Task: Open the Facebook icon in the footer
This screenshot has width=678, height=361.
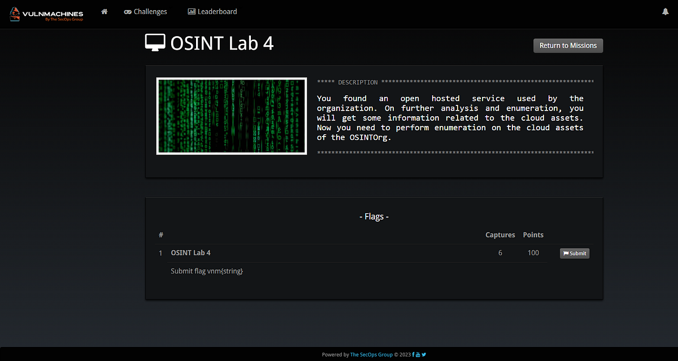Action: (413, 354)
